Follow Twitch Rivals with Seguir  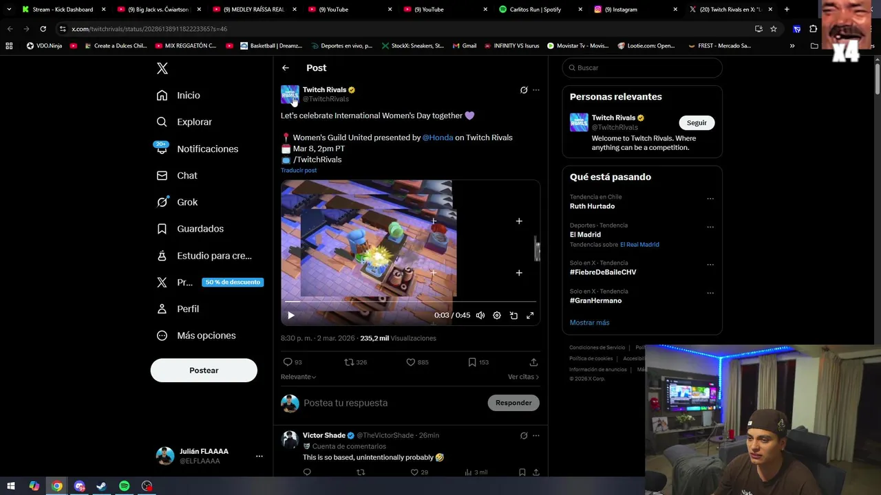click(x=697, y=123)
